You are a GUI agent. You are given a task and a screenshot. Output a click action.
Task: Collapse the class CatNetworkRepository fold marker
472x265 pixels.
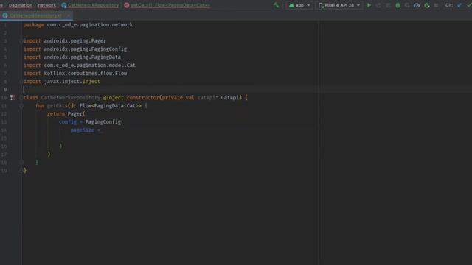(x=21, y=97)
